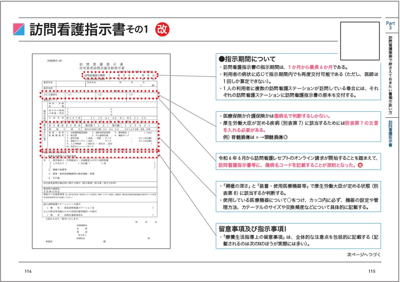The image size is (400, 282).
Task: Click the 褥瘡の深さ explanation box
Action: click(298, 197)
